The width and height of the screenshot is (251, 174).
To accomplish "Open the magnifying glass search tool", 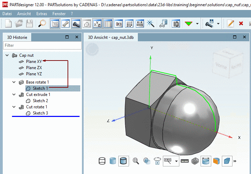I will tap(42, 24).
